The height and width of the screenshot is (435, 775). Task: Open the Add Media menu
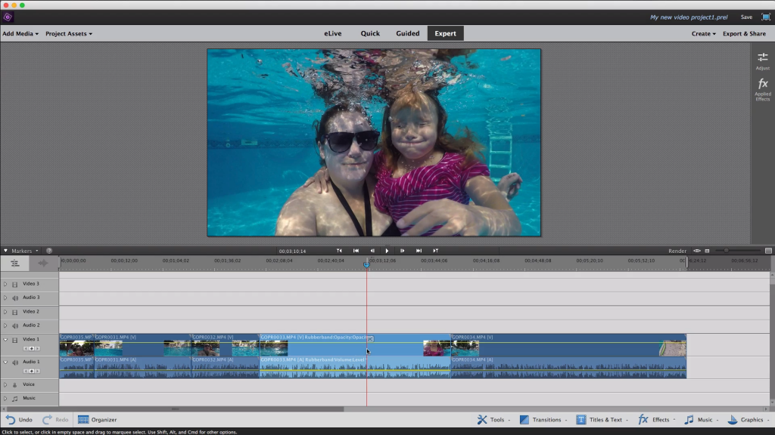[x=20, y=33]
